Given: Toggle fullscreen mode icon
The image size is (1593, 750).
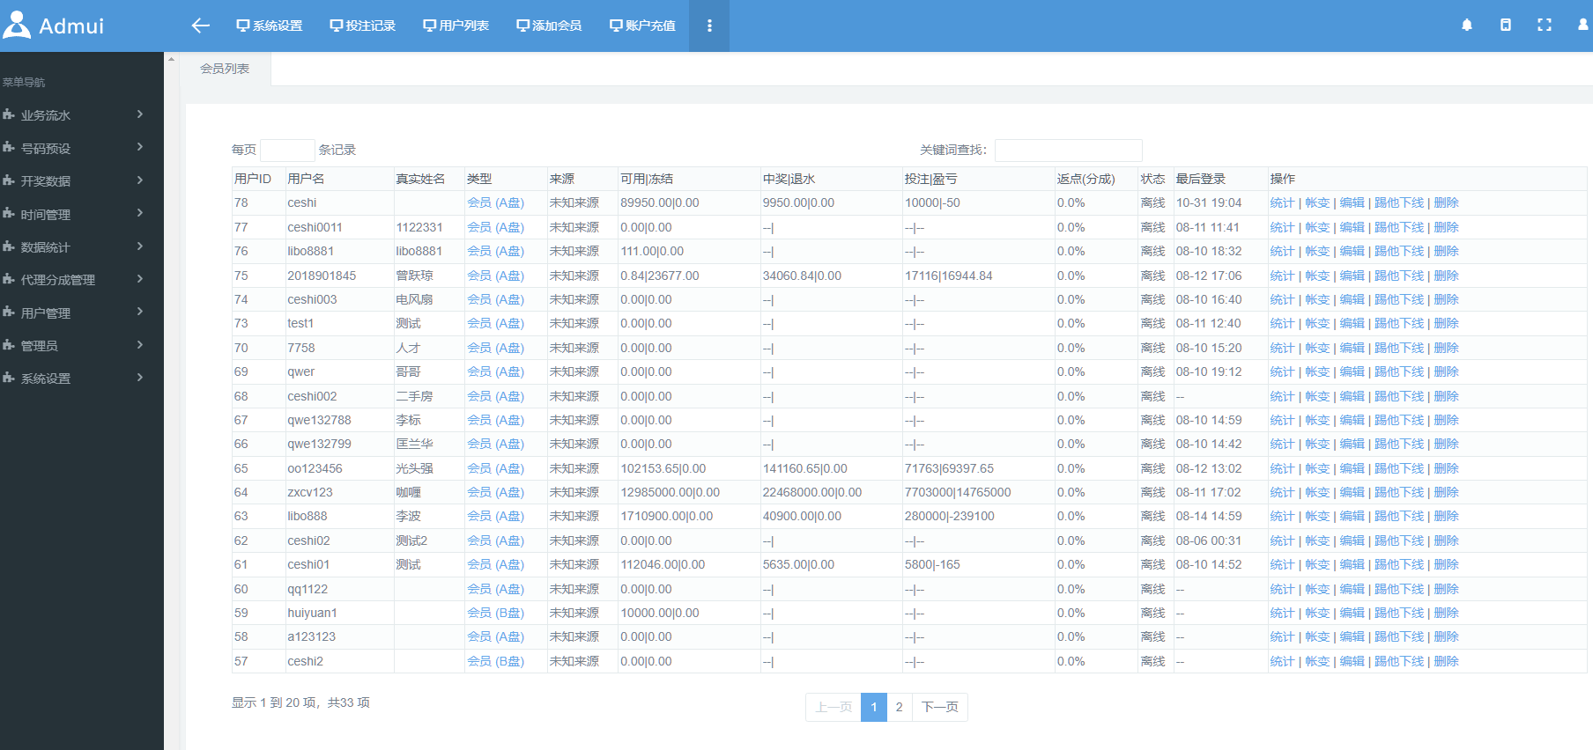Looking at the screenshot, I should [1545, 26].
